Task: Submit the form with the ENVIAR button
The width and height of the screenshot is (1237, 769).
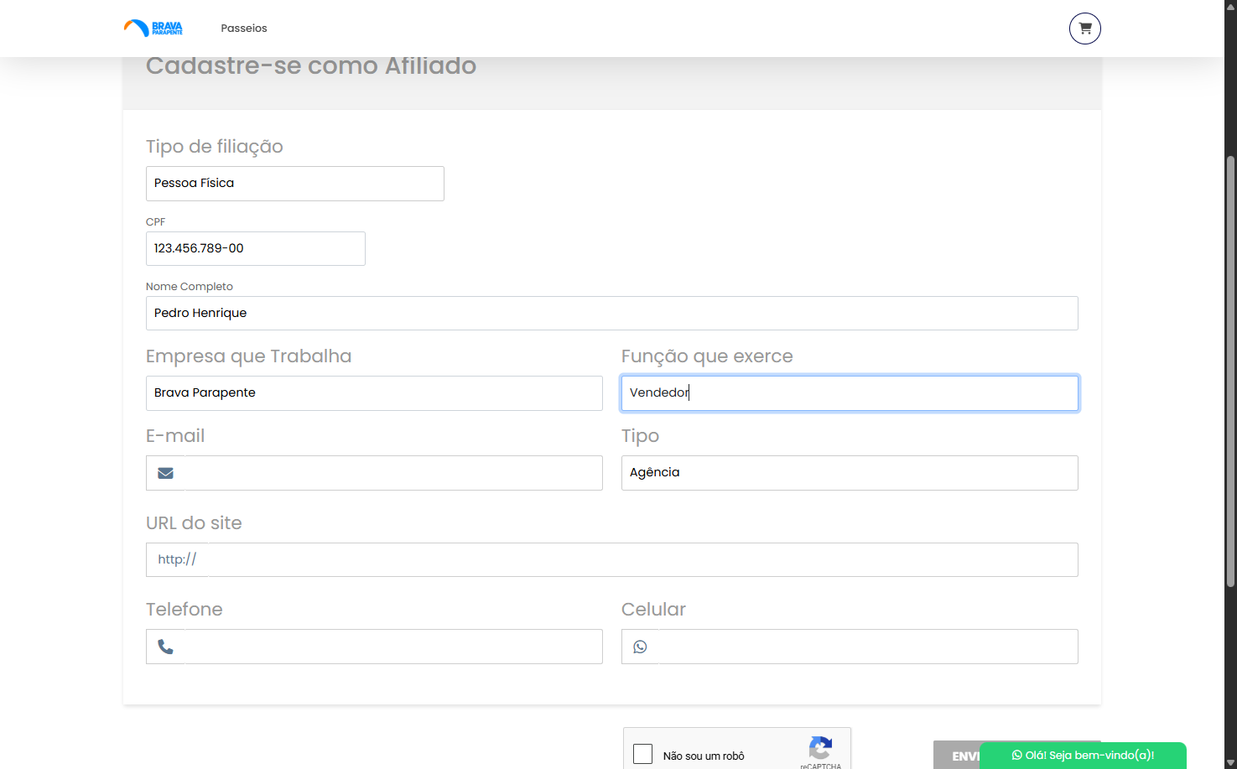Action: coord(957,756)
